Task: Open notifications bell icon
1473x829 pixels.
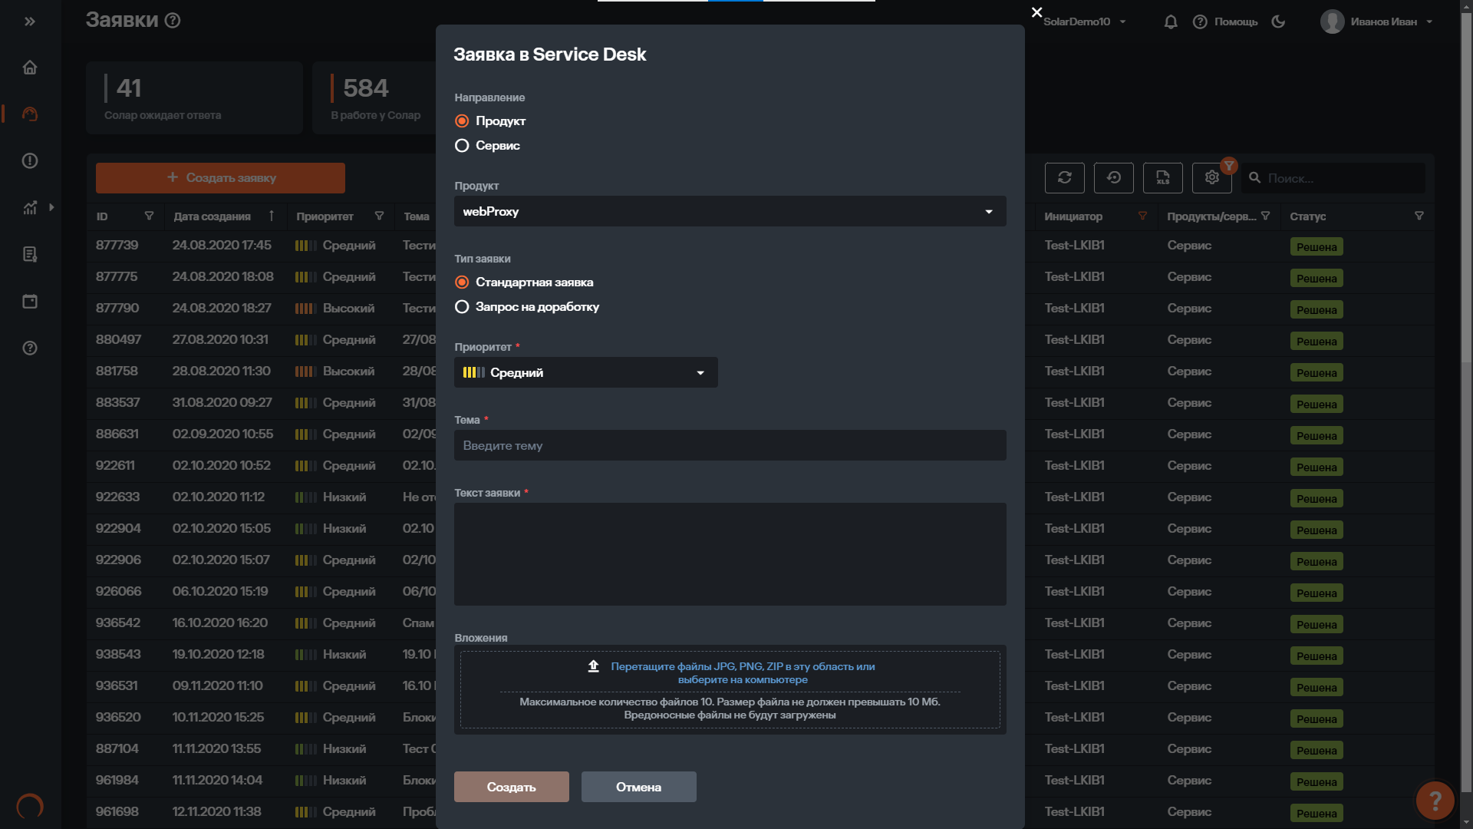Action: pos(1171,21)
